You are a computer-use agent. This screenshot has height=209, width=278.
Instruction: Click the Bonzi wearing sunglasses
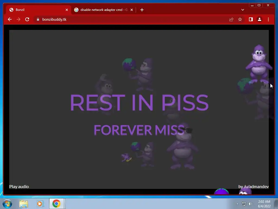click(182, 146)
